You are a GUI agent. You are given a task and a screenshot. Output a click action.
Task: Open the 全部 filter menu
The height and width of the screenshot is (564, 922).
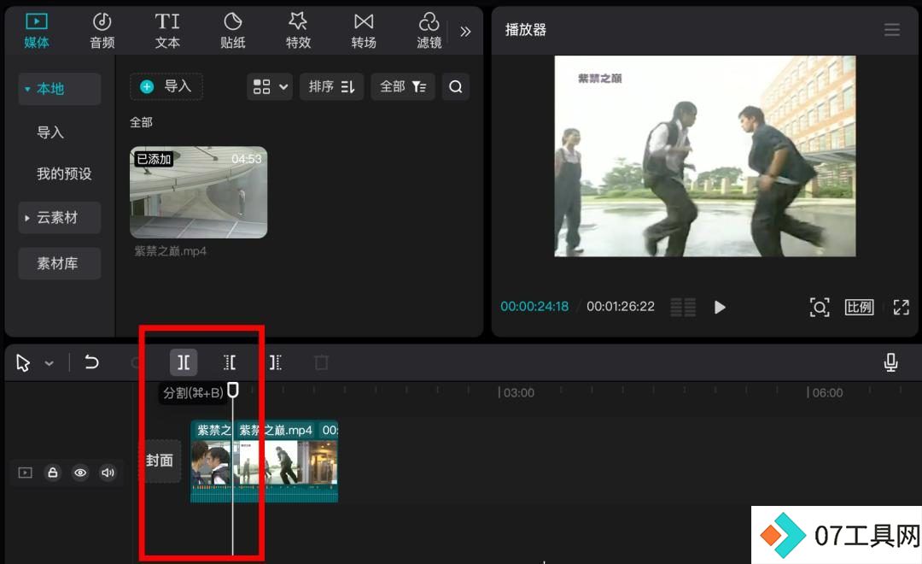click(x=403, y=86)
